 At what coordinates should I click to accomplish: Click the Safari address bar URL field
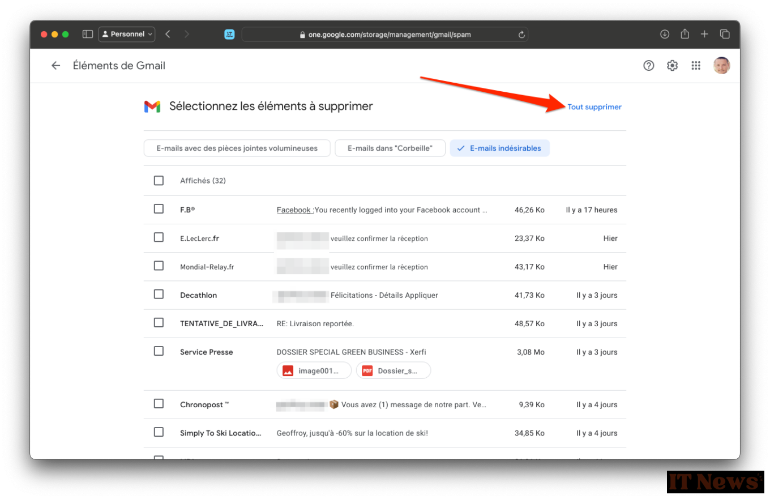[385, 35]
